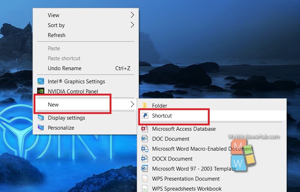Screen dimensions: 300x192
Task: Open Display settings
Action: [x=86, y=118]
